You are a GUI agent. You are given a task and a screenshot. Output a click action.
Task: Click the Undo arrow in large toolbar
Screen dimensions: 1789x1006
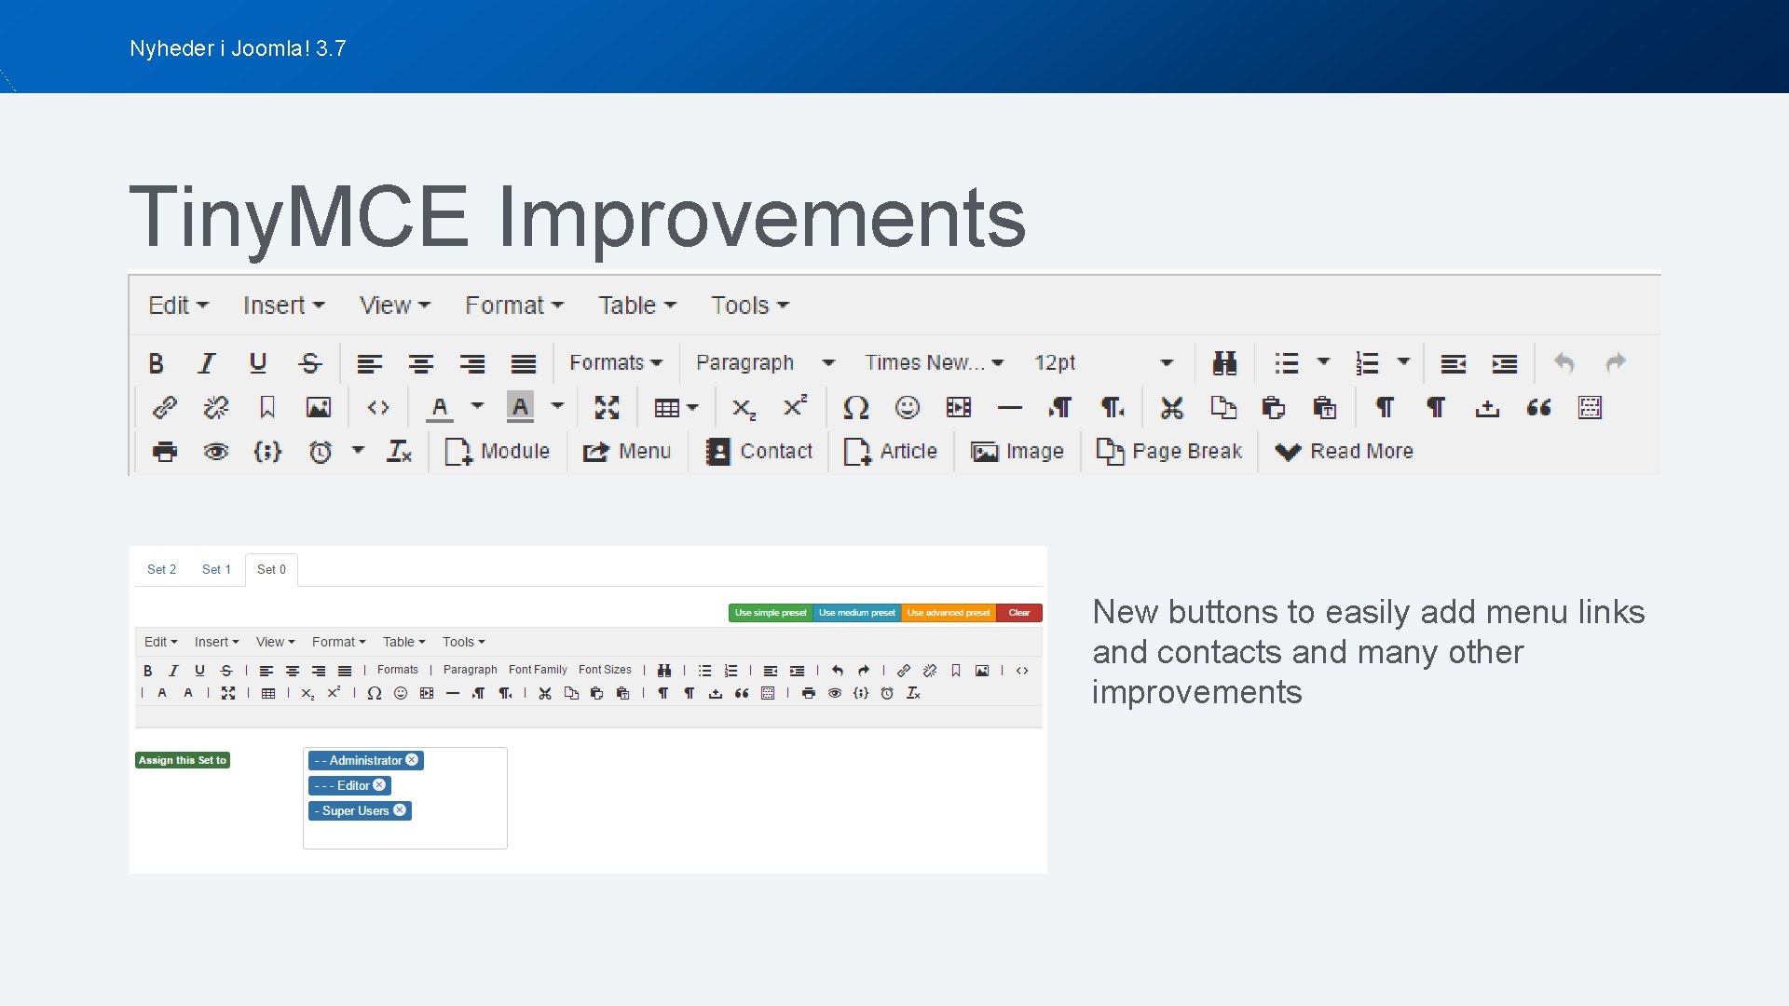pyautogui.click(x=1564, y=363)
